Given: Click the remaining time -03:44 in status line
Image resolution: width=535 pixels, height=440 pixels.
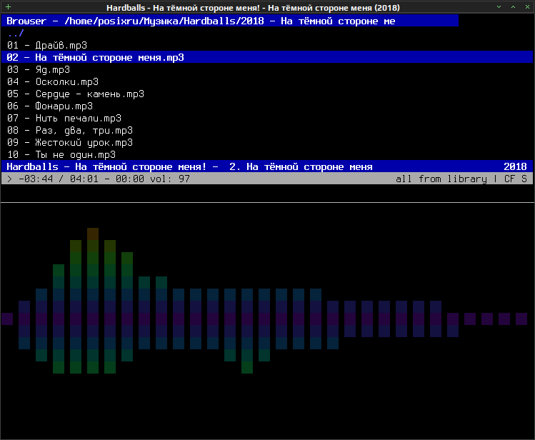Looking at the screenshot, I should (x=36, y=179).
